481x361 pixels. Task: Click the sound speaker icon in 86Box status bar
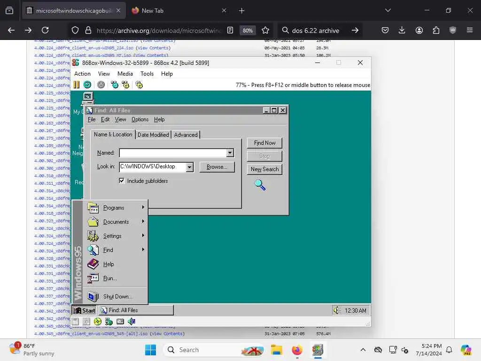point(132,322)
